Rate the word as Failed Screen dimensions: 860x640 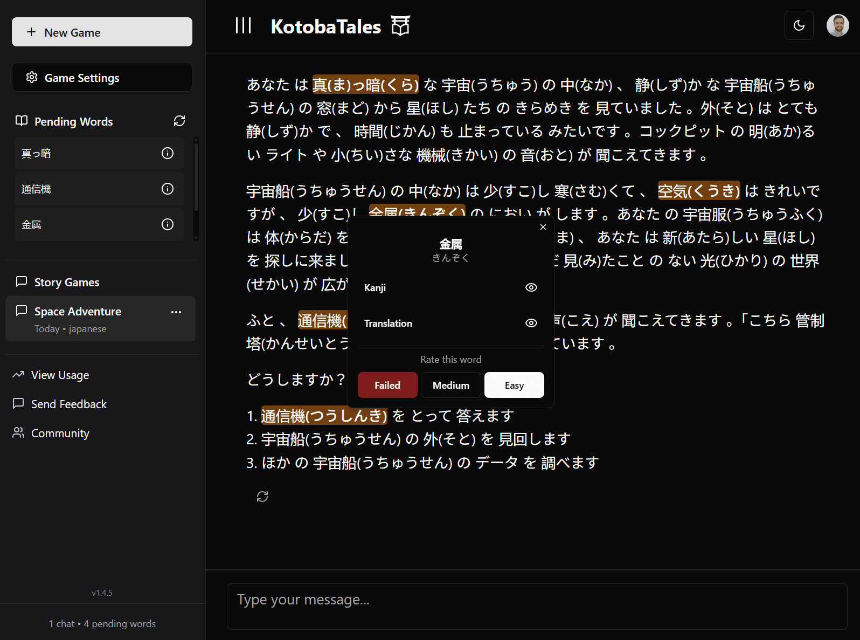pos(387,385)
